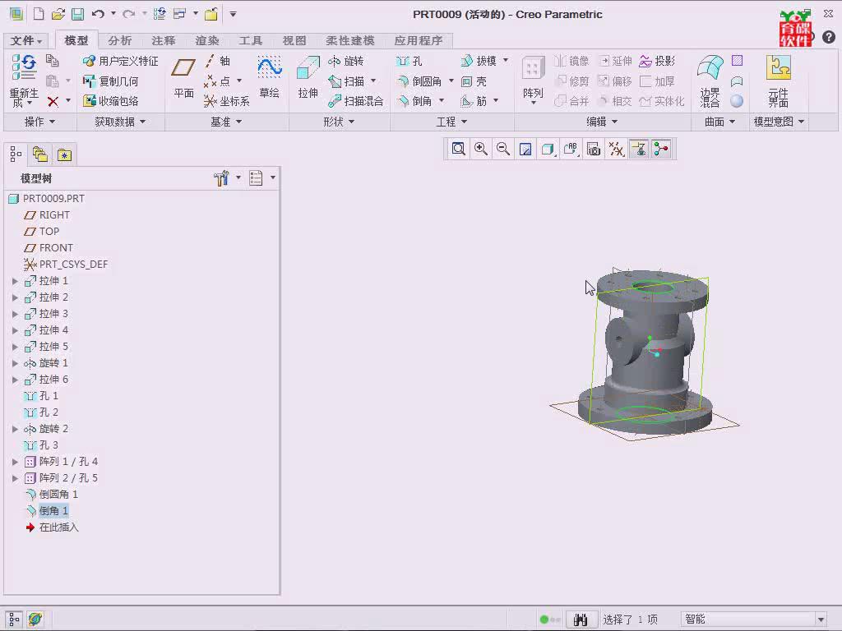Click 在此插入 marker in model tree
This screenshot has height=631, width=842.
coord(52,527)
